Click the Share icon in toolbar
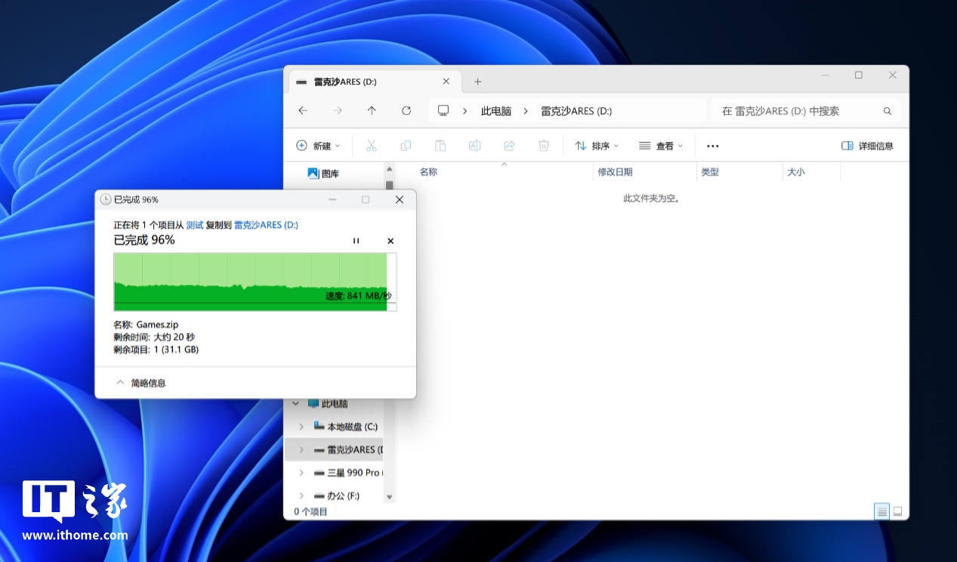Viewport: 957px width, 562px height. point(509,146)
